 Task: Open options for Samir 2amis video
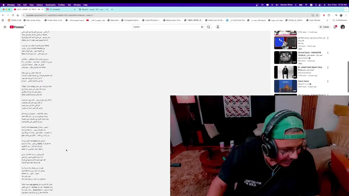328,81
